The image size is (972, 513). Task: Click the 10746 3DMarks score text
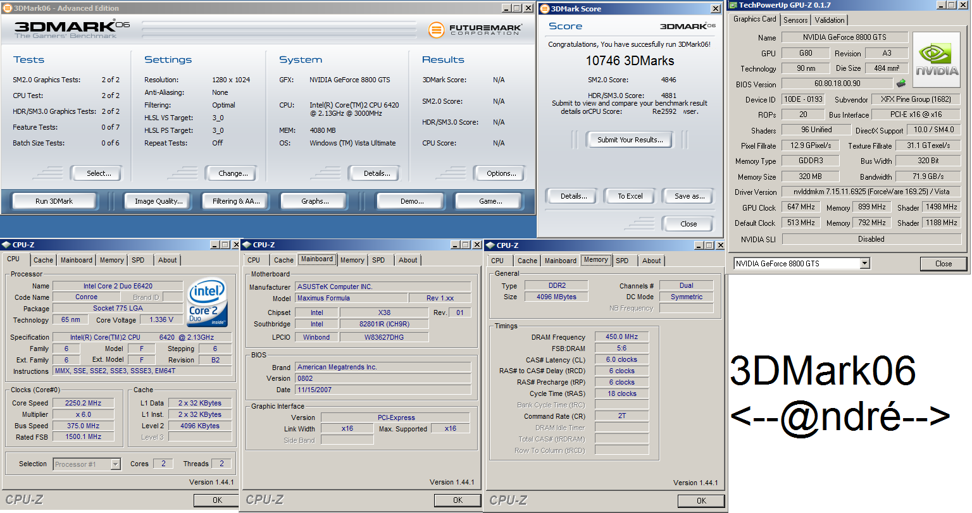[x=630, y=61]
